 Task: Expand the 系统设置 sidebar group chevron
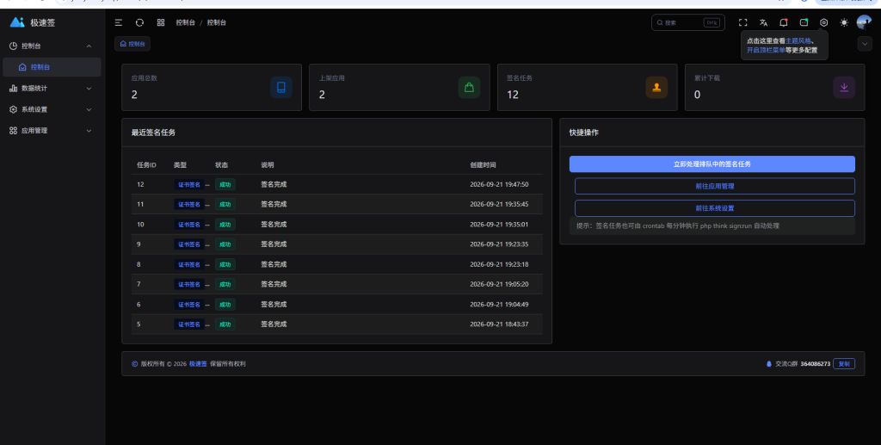coord(89,109)
